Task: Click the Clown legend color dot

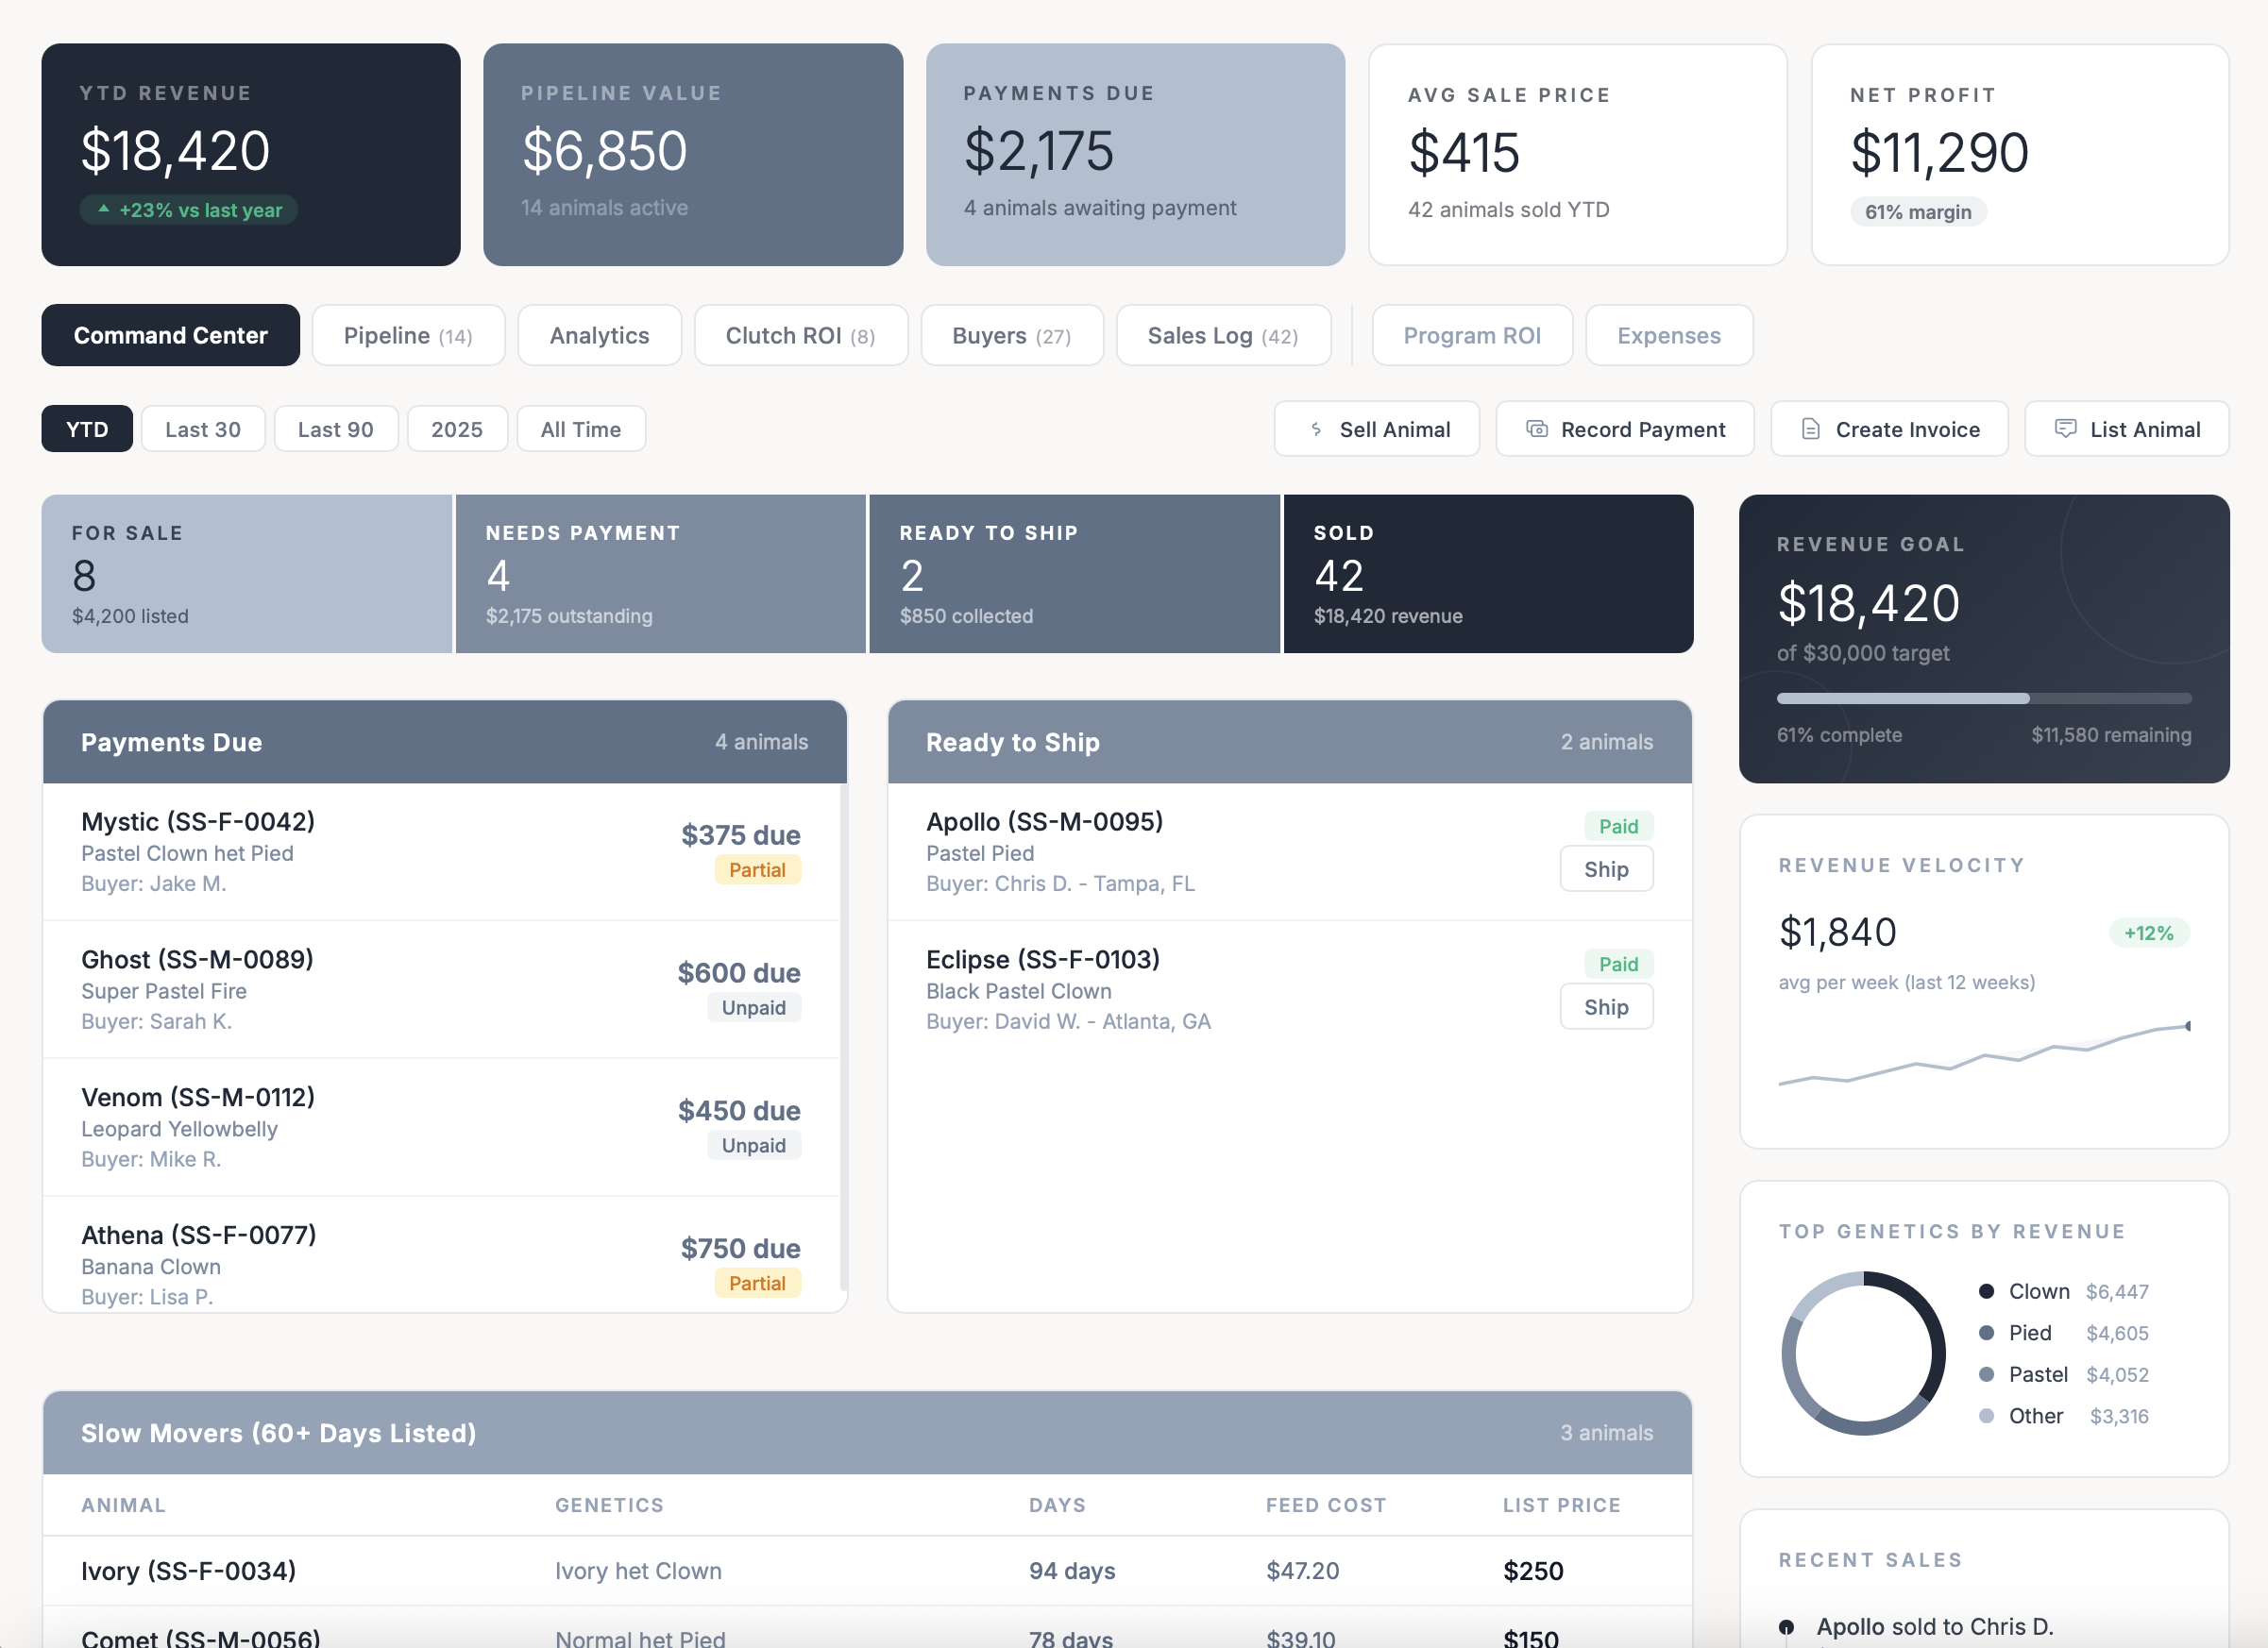Action: tap(1986, 1291)
